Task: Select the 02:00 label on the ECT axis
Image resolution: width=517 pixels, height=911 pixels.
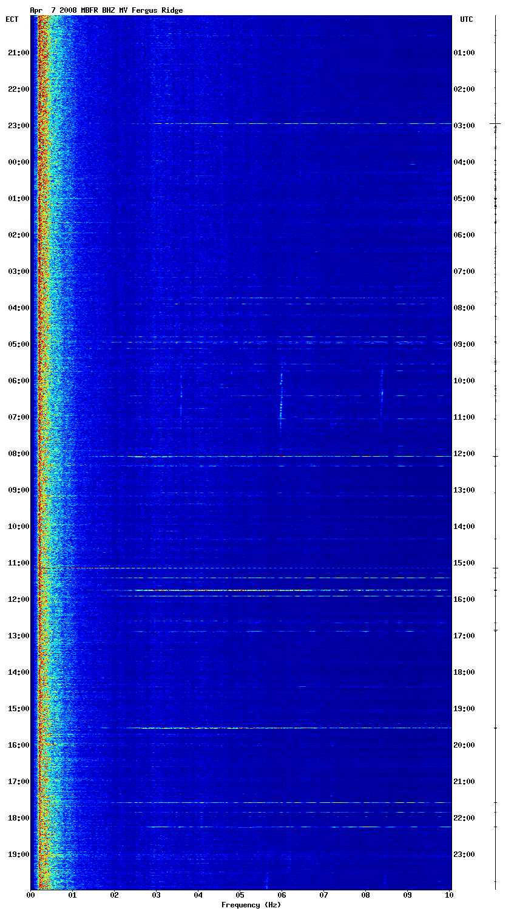Action: [18, 235]
